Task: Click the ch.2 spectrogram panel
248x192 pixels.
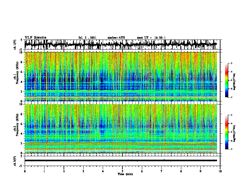Action: pos(121,129)
